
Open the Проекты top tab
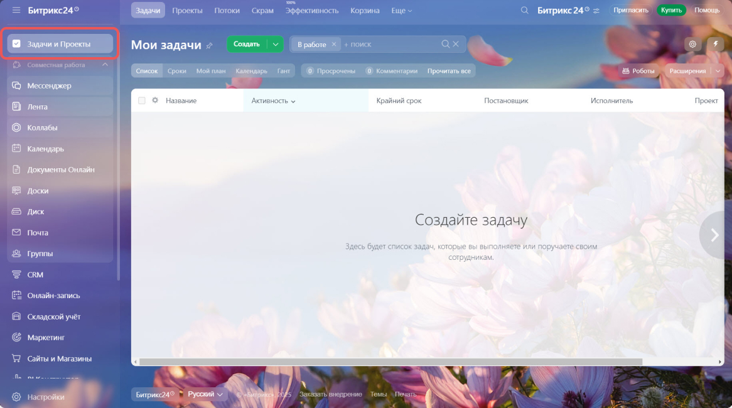click(187, 10)
